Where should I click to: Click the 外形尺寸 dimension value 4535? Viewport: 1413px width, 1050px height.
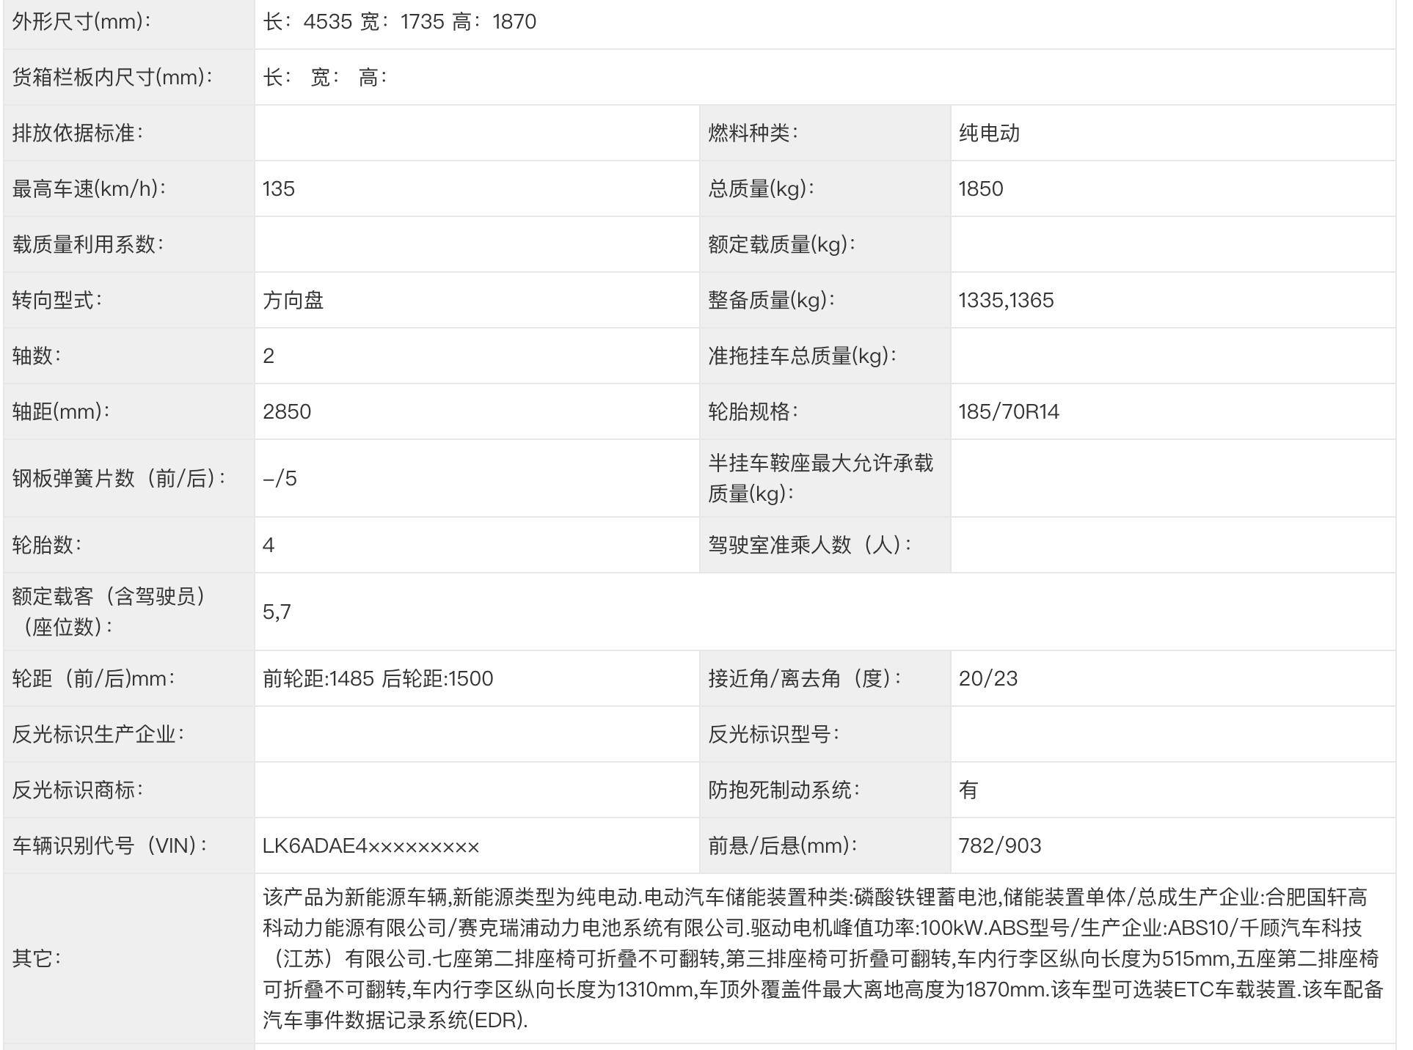(x=328, y=22)
